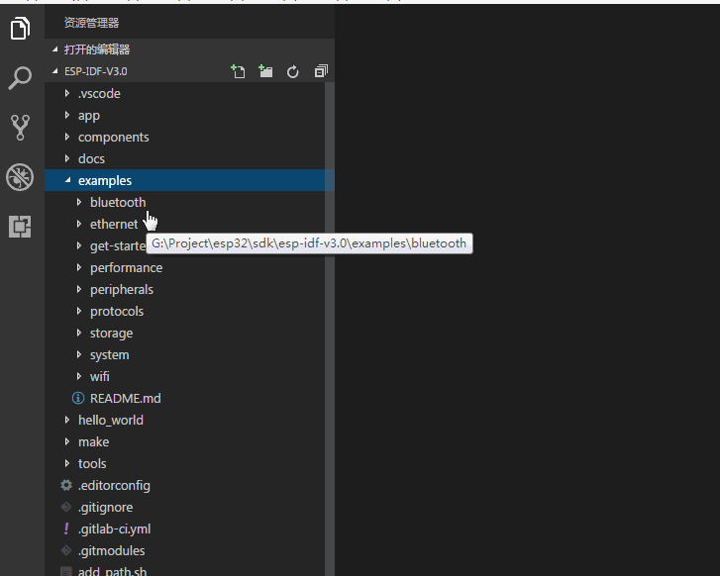Expand the performance folder arrow
This screenshot has width=720, height=576.
79,267
